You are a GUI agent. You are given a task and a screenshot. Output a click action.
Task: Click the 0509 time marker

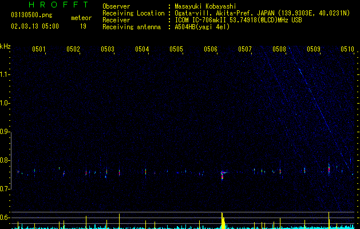[314, 49]
